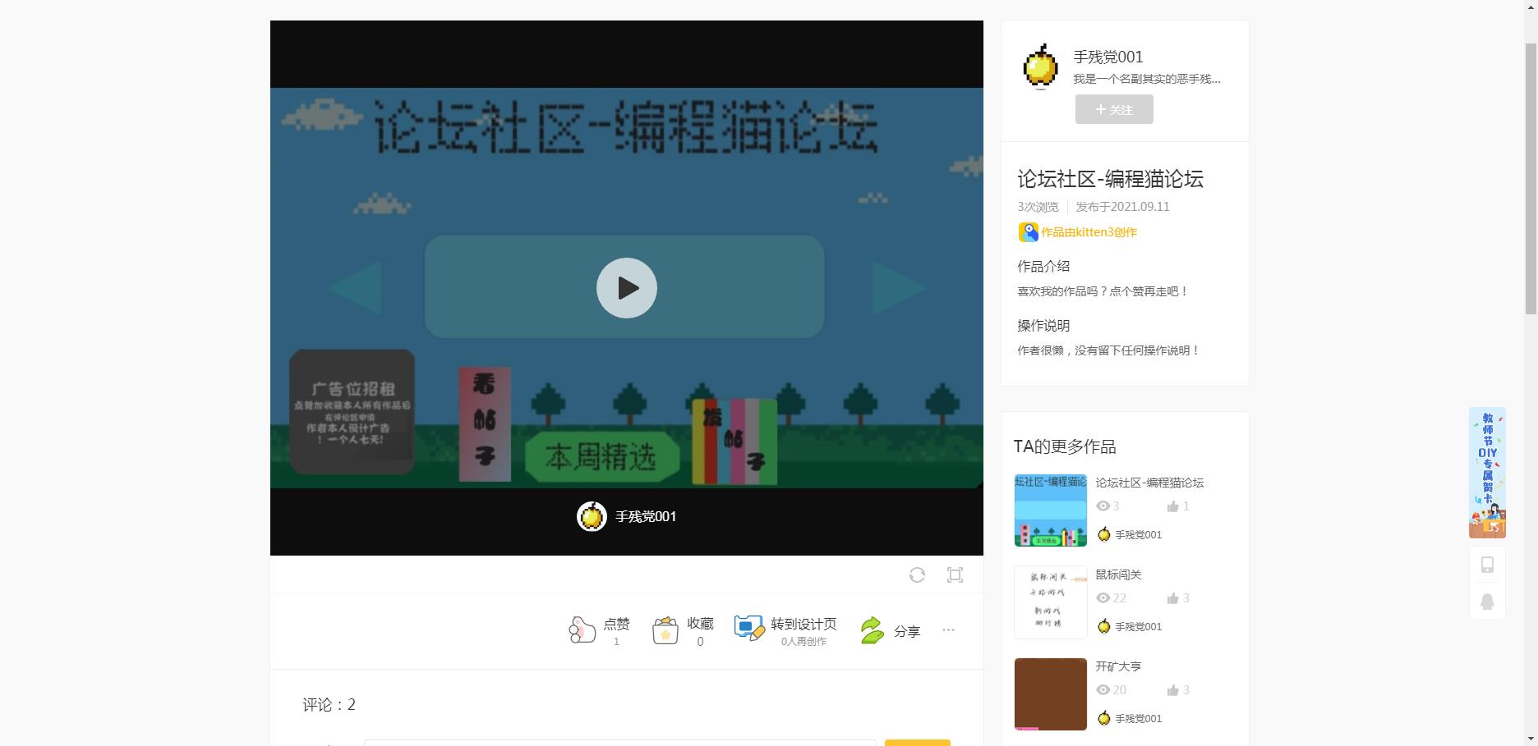Image resolution: width=1538 pixels, height=746 pixels.
Task: Click the mobile phone icon in side toolbar
Action: pyautogui.click(x=1487, y=565)
